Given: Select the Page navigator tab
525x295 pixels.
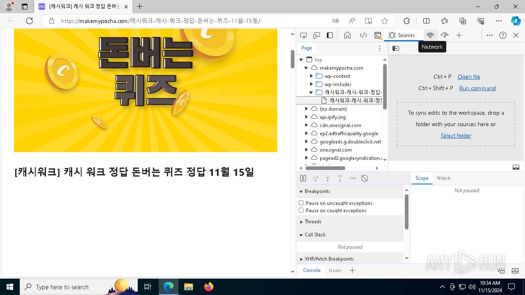Looking at the screenshot, I should pos(307,48).
